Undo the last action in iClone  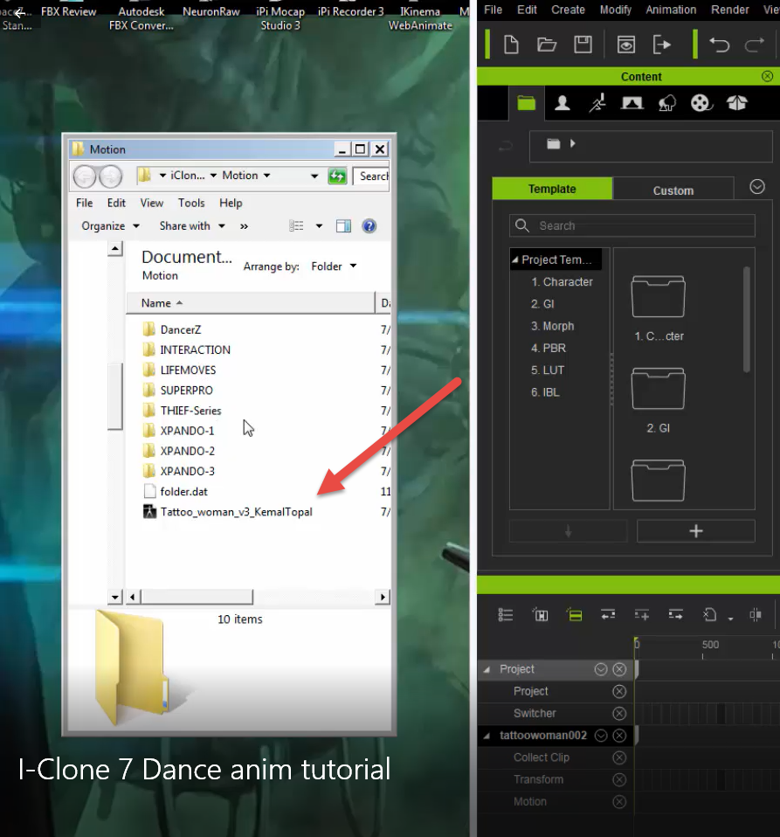coord(719,45)
